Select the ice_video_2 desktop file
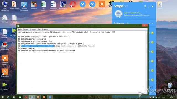The width and height of the screenshot is (177, 99). coord(5,86)
